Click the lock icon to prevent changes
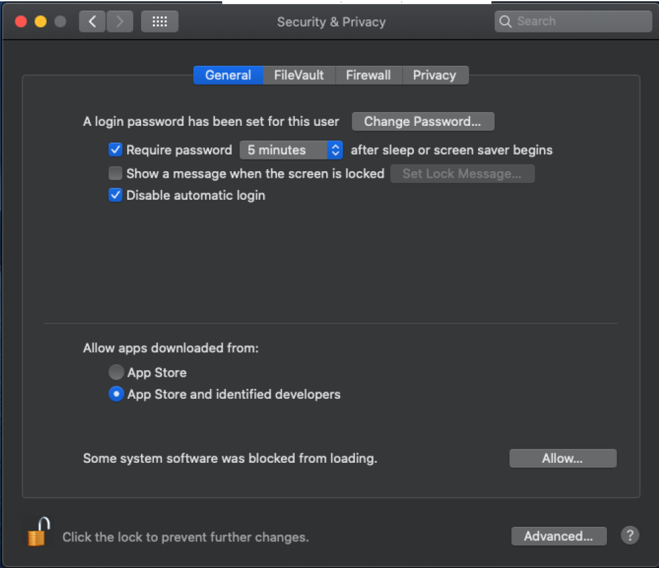659x568 pixels. pos(39,531)
